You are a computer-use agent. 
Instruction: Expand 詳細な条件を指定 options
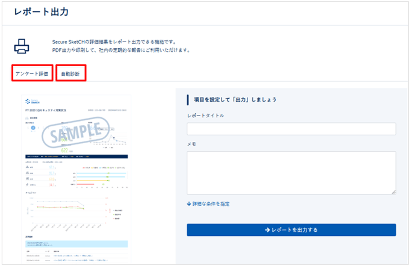(x=208, y=204)
